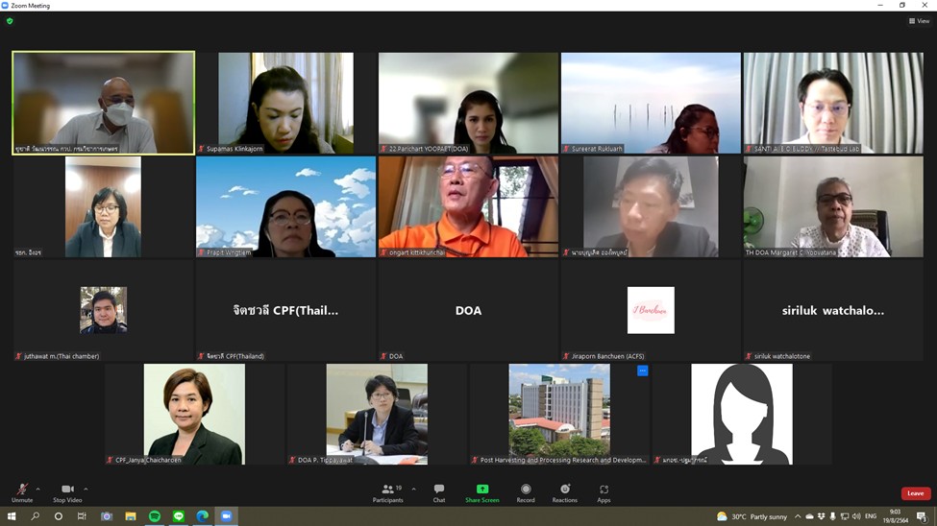
Task: Select the CPF_Janya Chaicharoen tile
Action: click(x=194, y=415)
